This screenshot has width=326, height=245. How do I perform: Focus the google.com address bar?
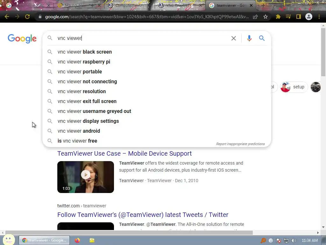point(147,17)
